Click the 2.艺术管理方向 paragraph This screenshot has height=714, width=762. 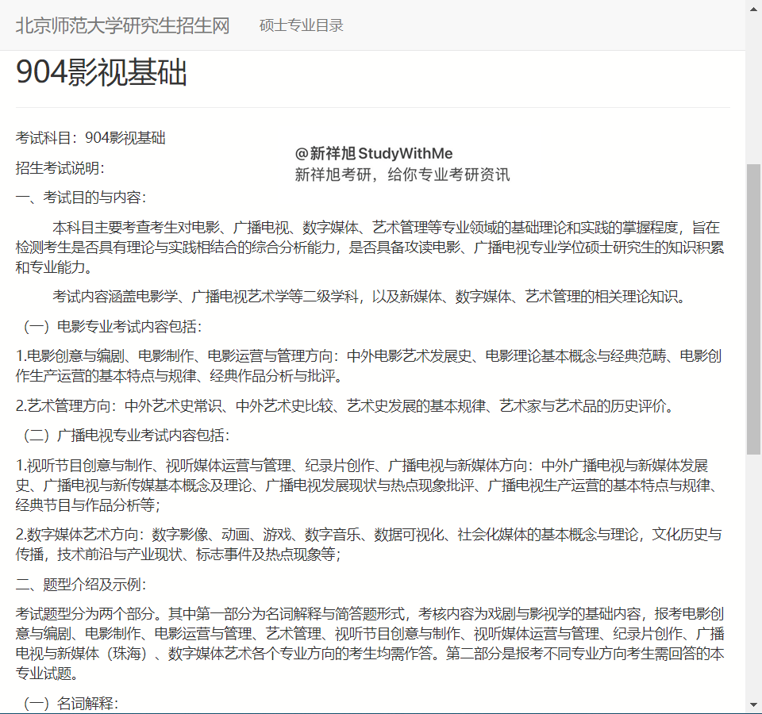[346, 407]
